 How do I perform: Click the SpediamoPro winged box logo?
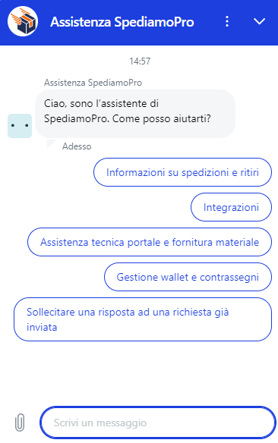[x=23, y=21]
